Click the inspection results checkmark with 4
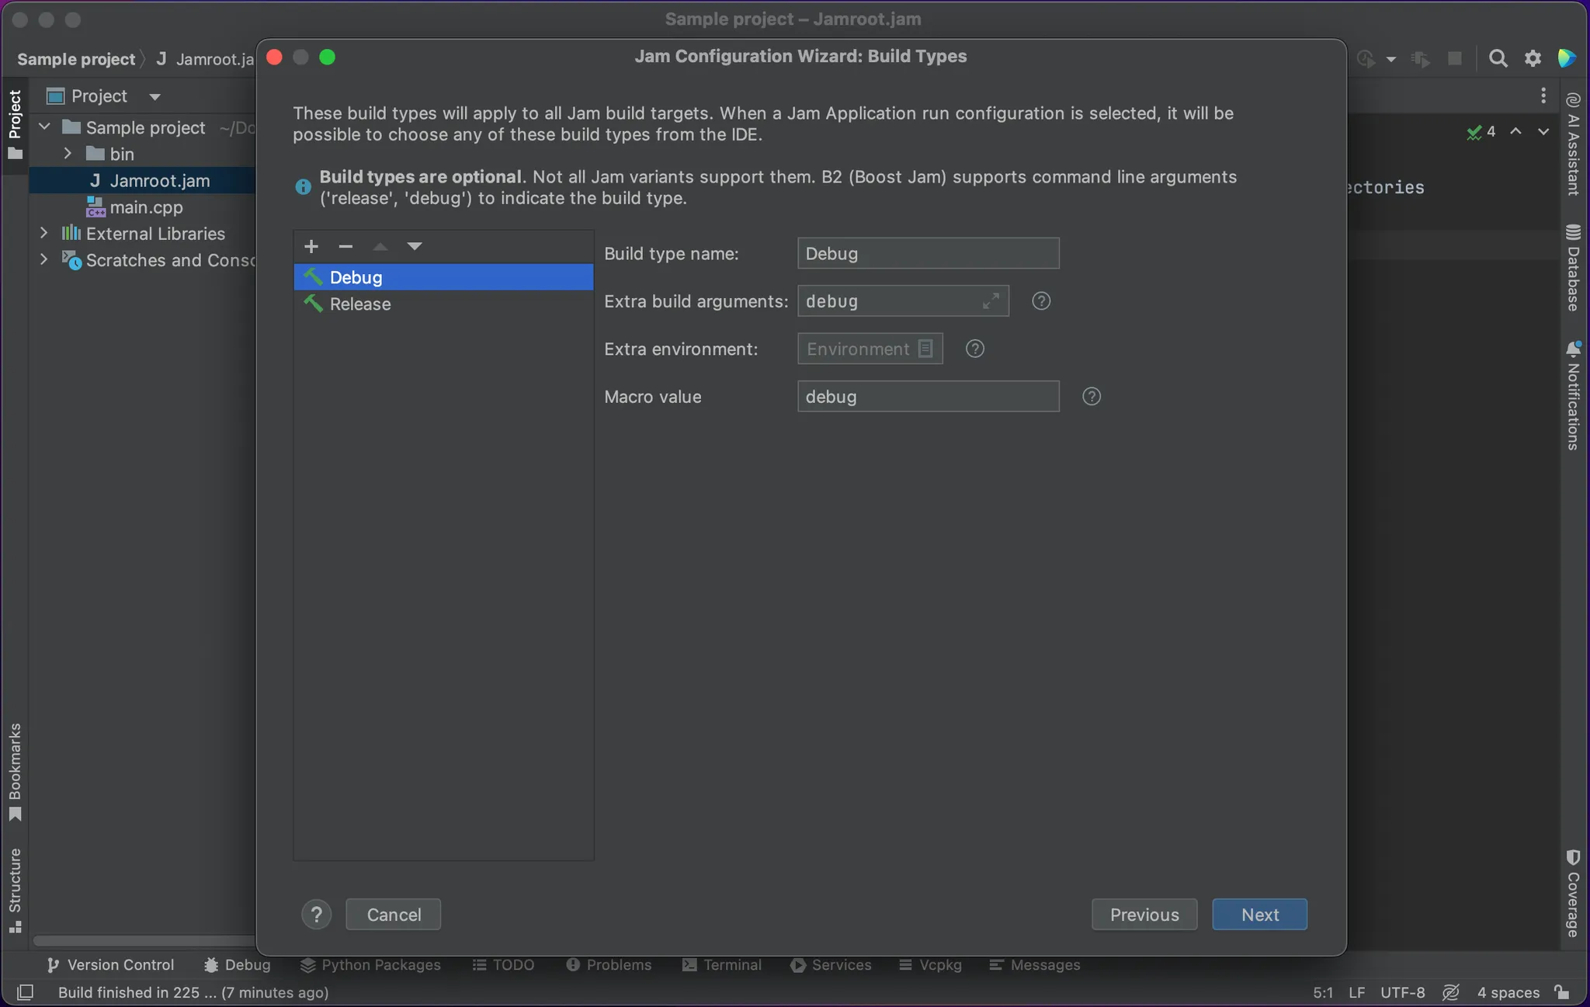Screen dimensions: 1590x1007 click(1482, 132)
